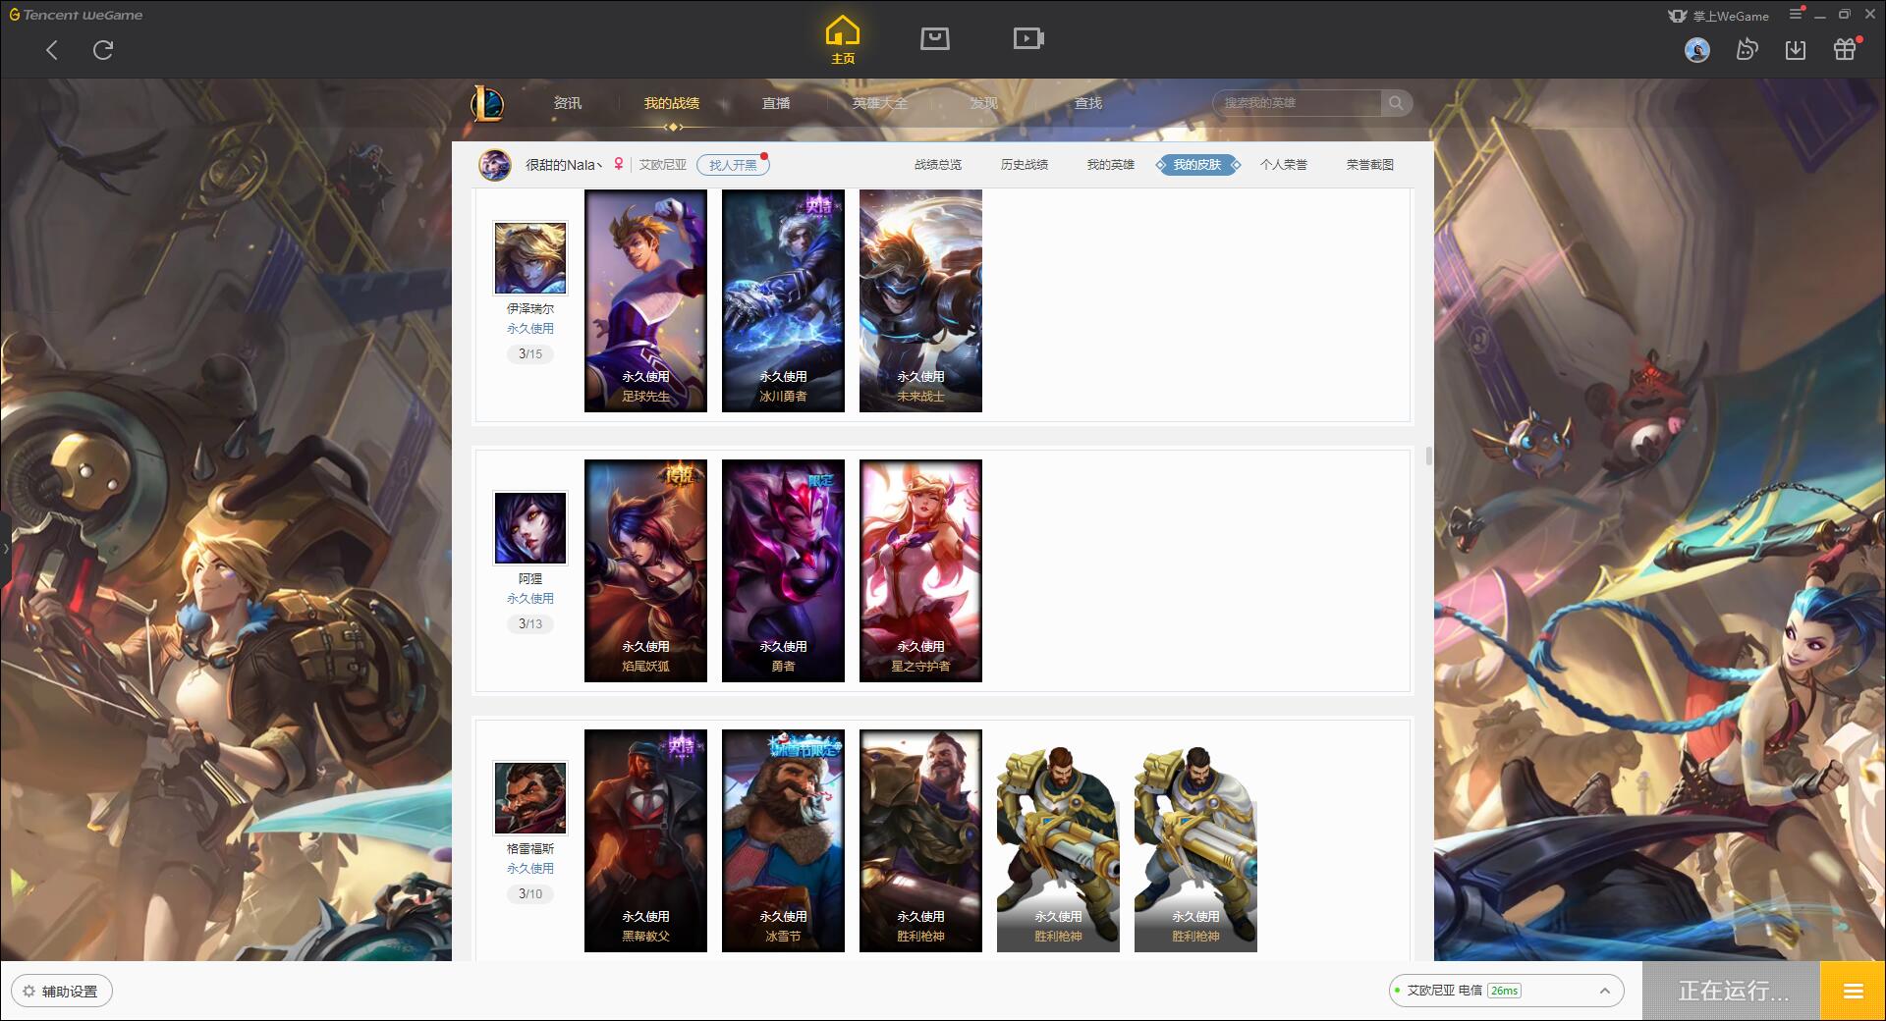Go back with the left arrow icon

pos(52,50)
